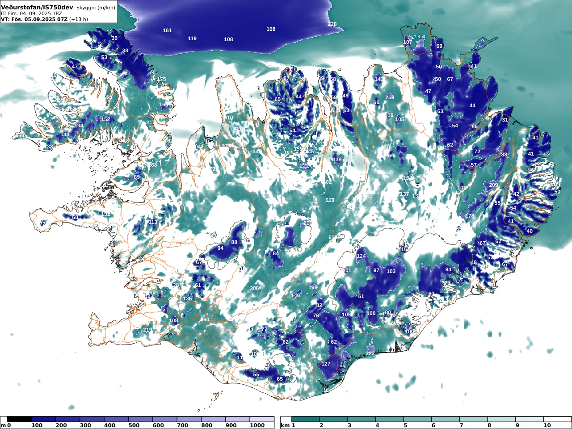Click the 40 value on the east fjords
Screen dimensions: 572x429
(530, 231)
